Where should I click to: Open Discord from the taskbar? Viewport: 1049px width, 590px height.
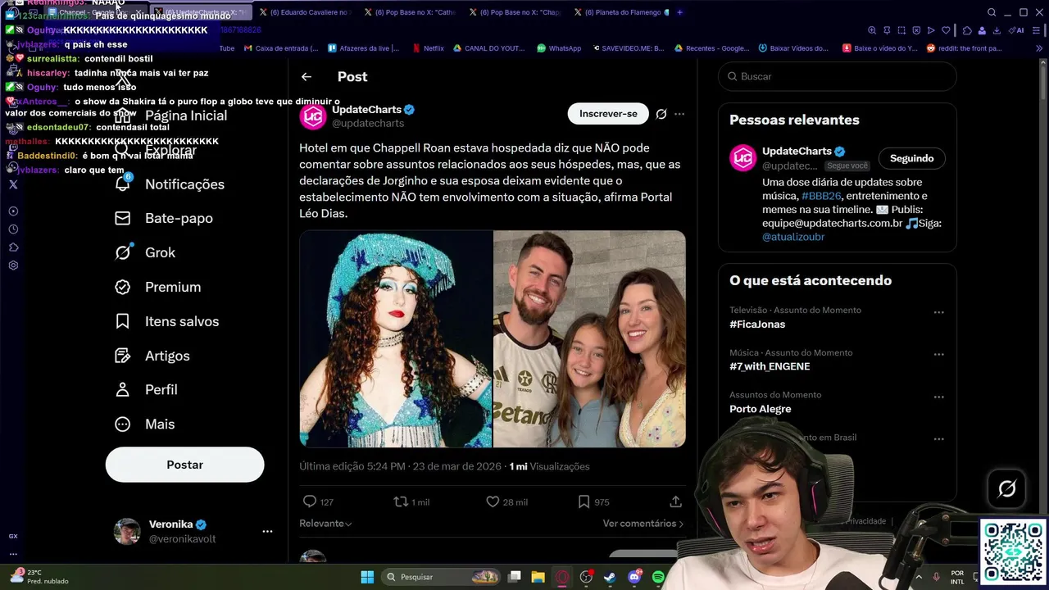[x=634, y=577]
